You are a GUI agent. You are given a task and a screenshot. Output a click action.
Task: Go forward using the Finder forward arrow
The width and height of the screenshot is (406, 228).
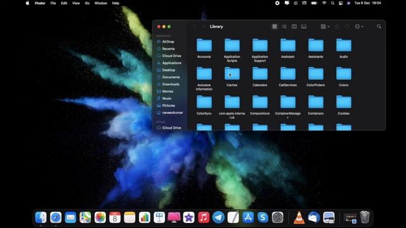click(204, 27)
